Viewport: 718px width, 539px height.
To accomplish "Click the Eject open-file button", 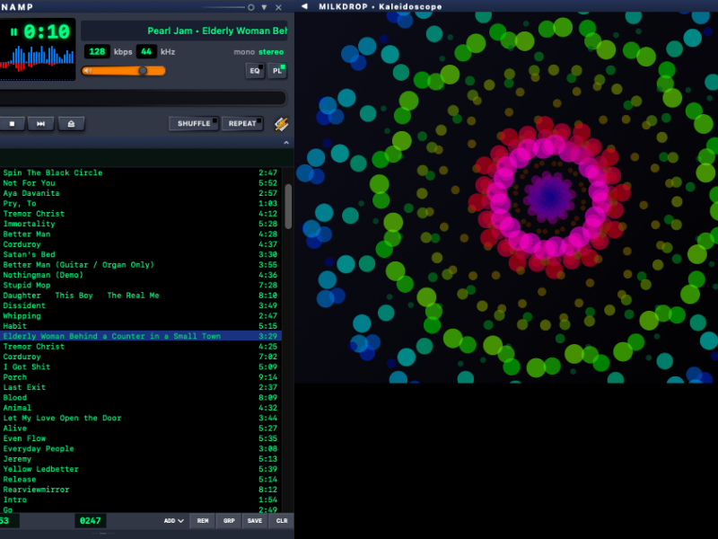I will coord(71,124).
